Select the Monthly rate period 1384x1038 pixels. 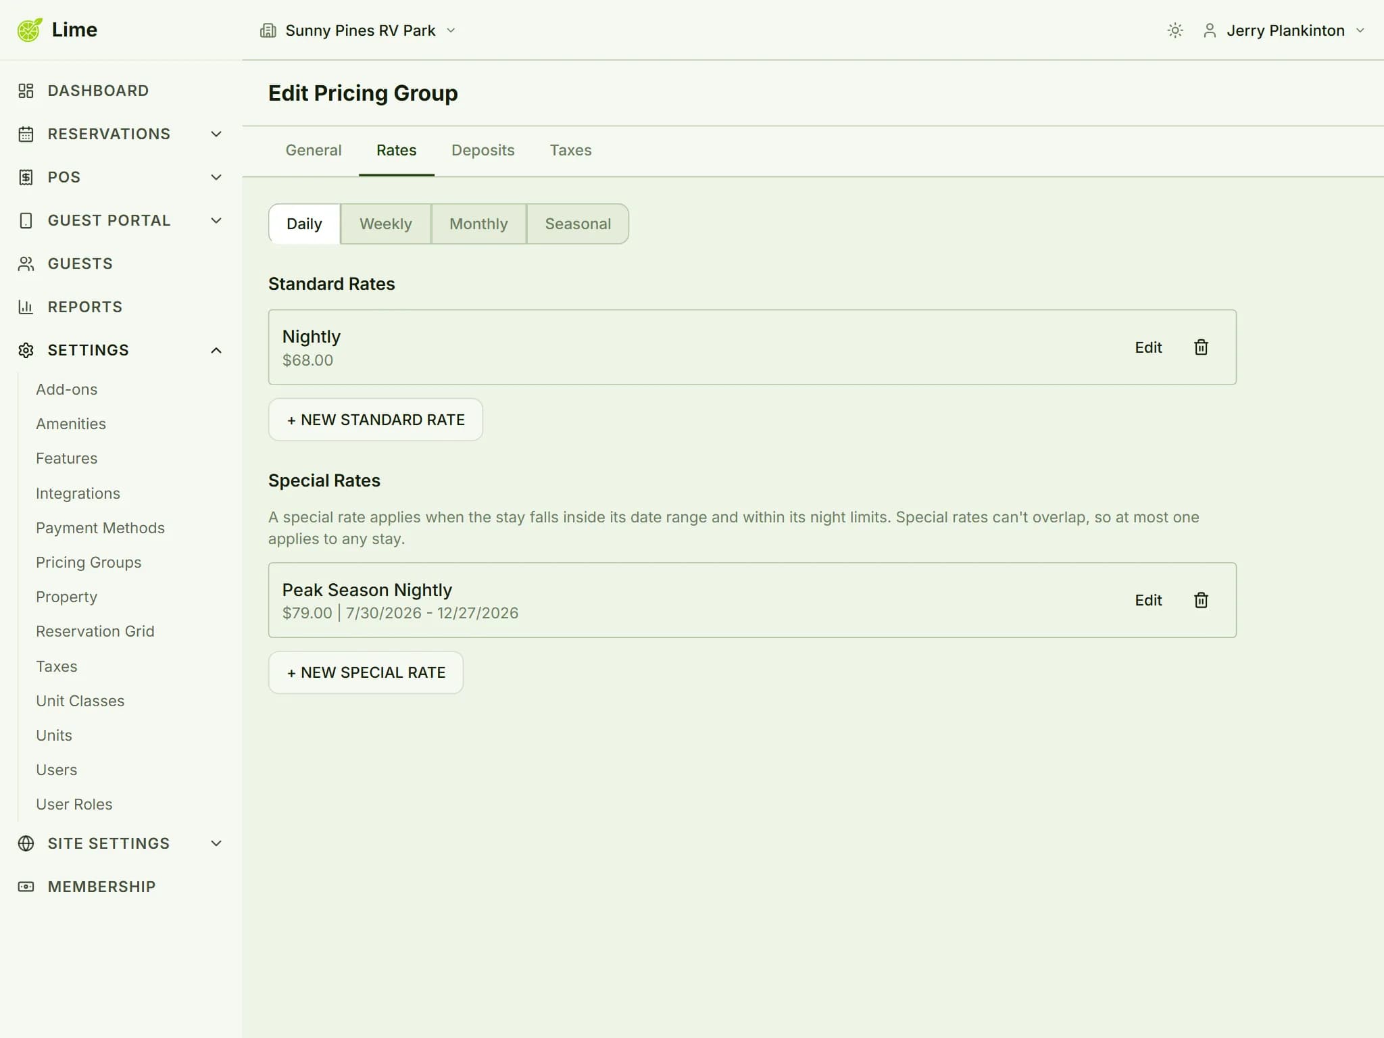(x=478, y=224)
